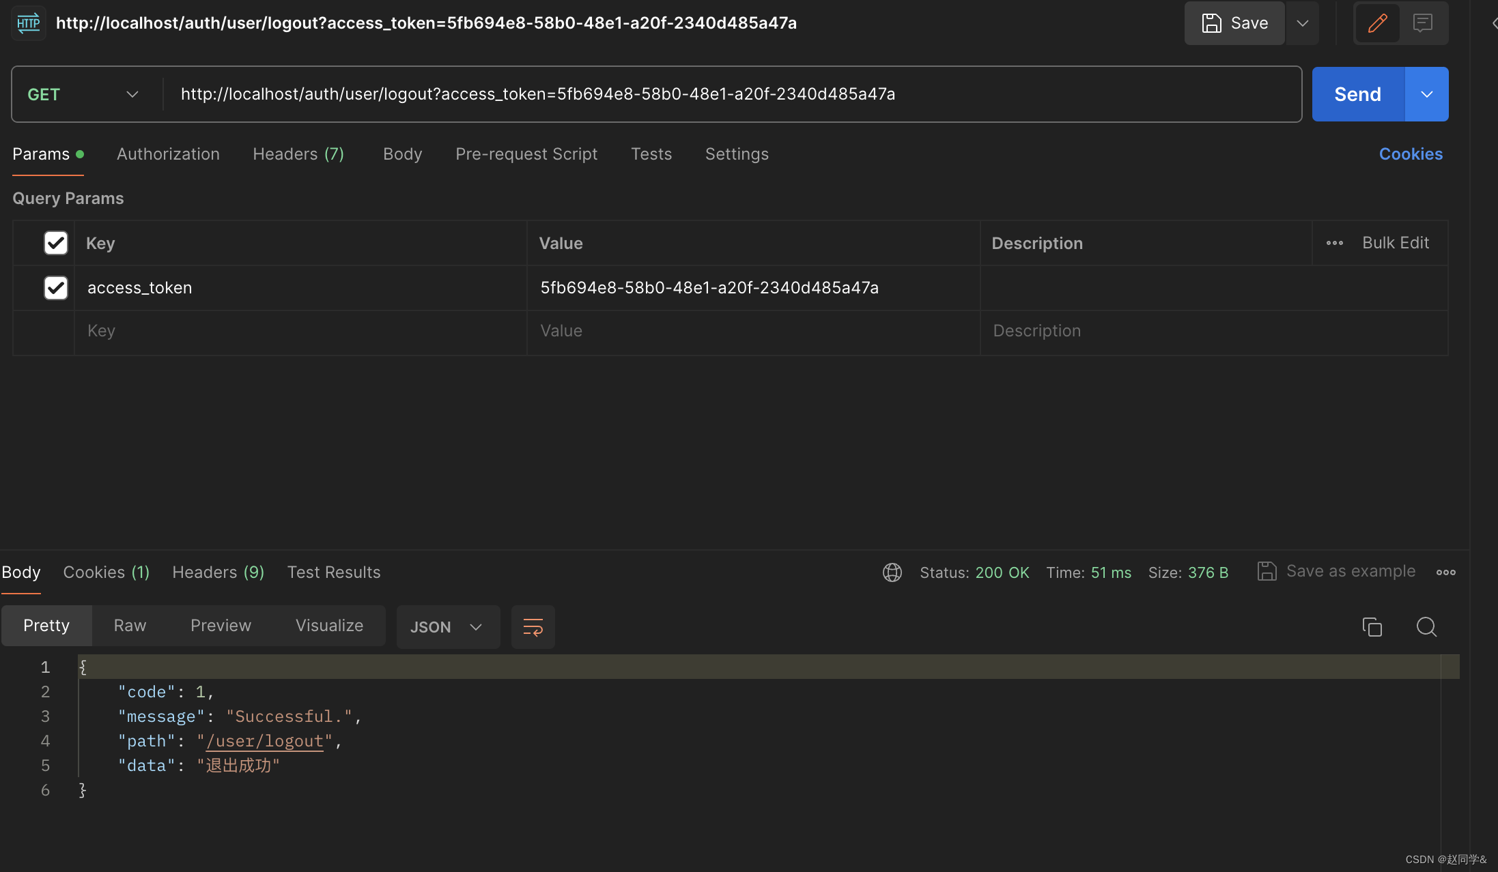Image resolution: width=1498 pixels, height=872 pixels.
Task: Expand the Save options dropdown arrow
Action: 1302,23
